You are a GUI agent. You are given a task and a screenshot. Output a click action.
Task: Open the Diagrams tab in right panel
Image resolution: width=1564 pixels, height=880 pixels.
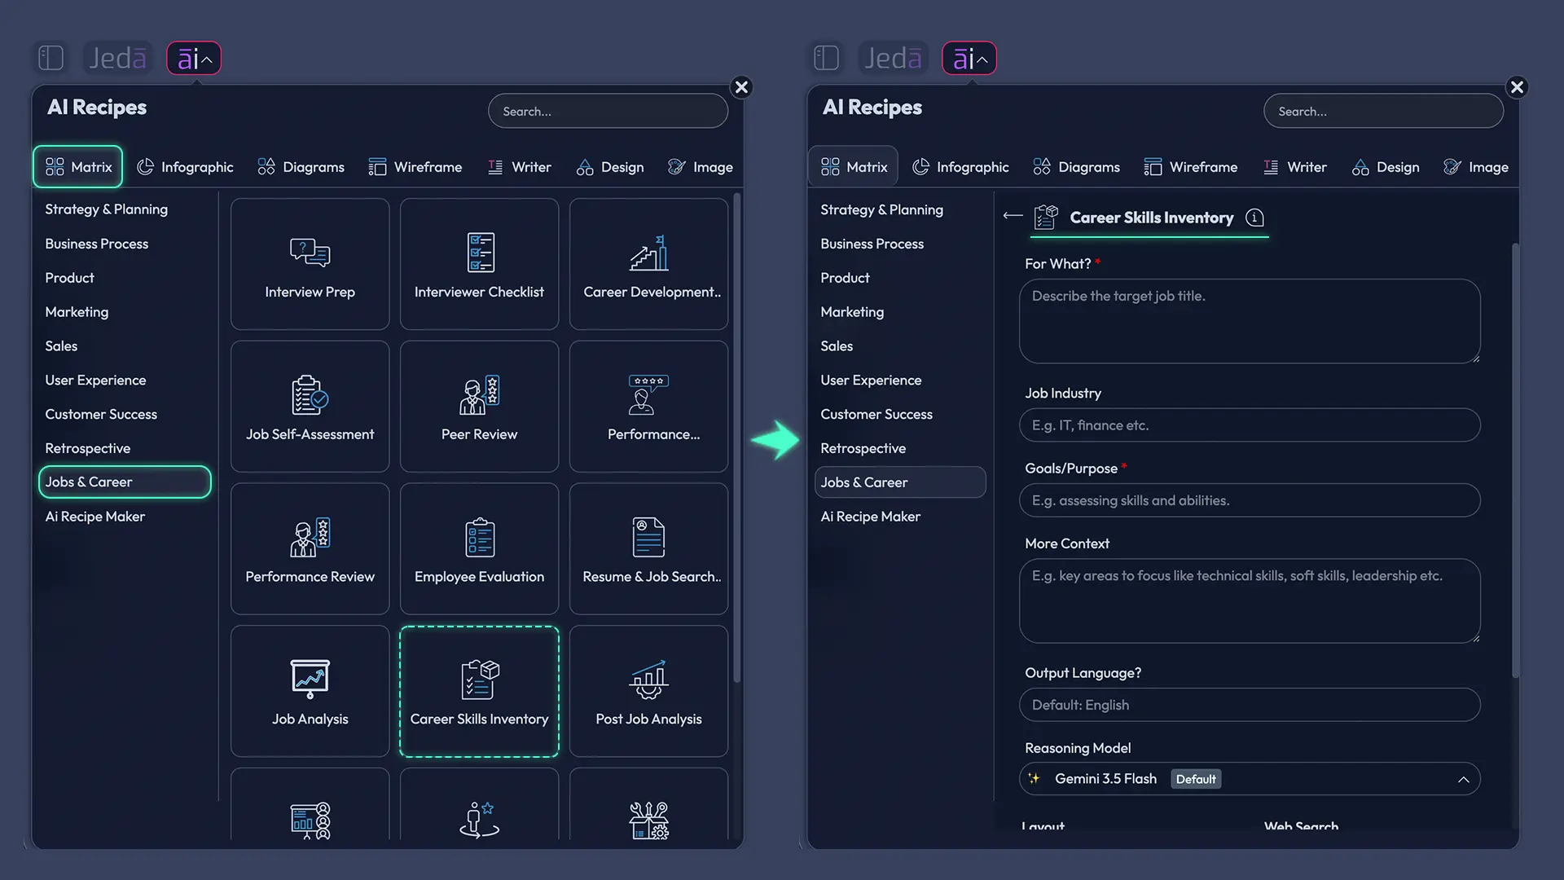click(1075, 167)
